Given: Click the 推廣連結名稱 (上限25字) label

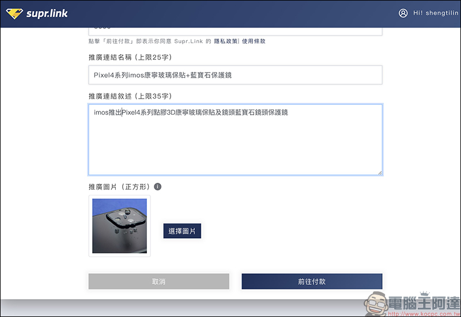Looking at the screenshot, I should 130,58.
